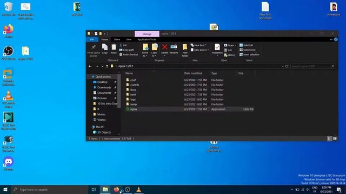The width and height of the screenshot is (346, 194).
Task: Open the File tab
Action: tap(92, 39)
